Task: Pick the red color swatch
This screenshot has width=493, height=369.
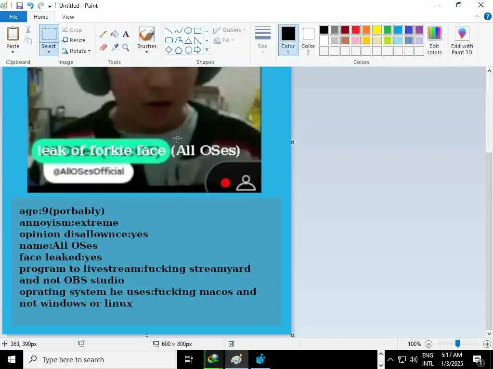Action: 356,30
